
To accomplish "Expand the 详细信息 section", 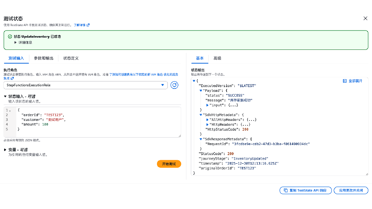I will click(x=15, y=42).
